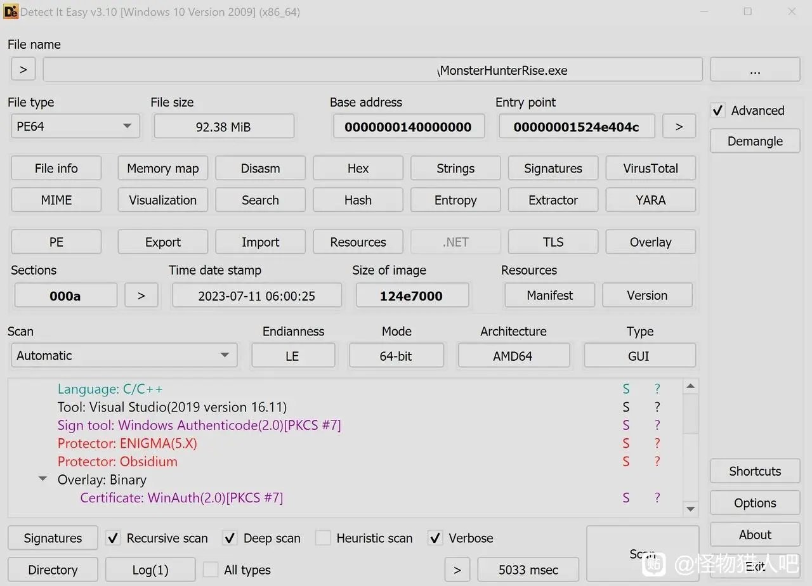Click the Demangle button
The width and height of the screenshot is (812, 586).
click(x=755, y=141)
